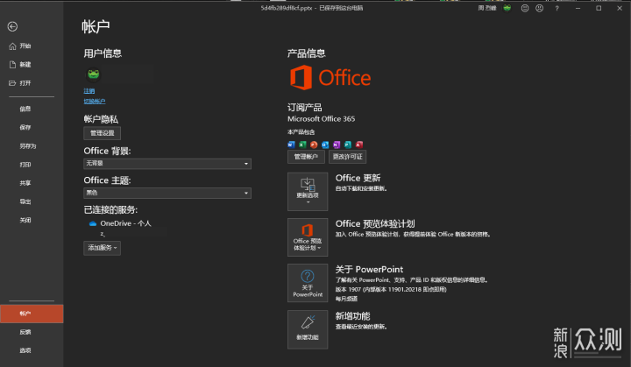Click the 注销 sign-out link
This screenshot has width=631, height=367.
pos(89,91)
